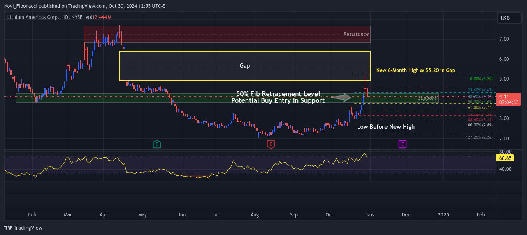Click the Dec label on time axis
This screenshot has height=235, width=527.
coord(406,215)
